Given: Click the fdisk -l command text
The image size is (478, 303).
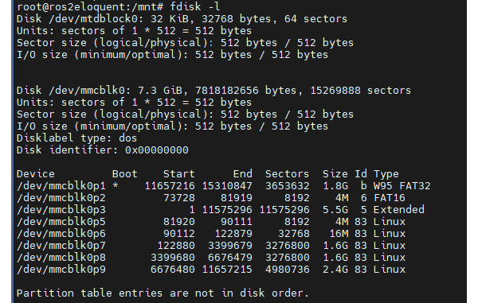Looking at the screenshot, I should click(x=195, y=6).
